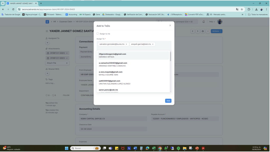Open Spotify from the Windows taskbar
Viewport: 270px width, 152px height.
(x=178, y=148)
